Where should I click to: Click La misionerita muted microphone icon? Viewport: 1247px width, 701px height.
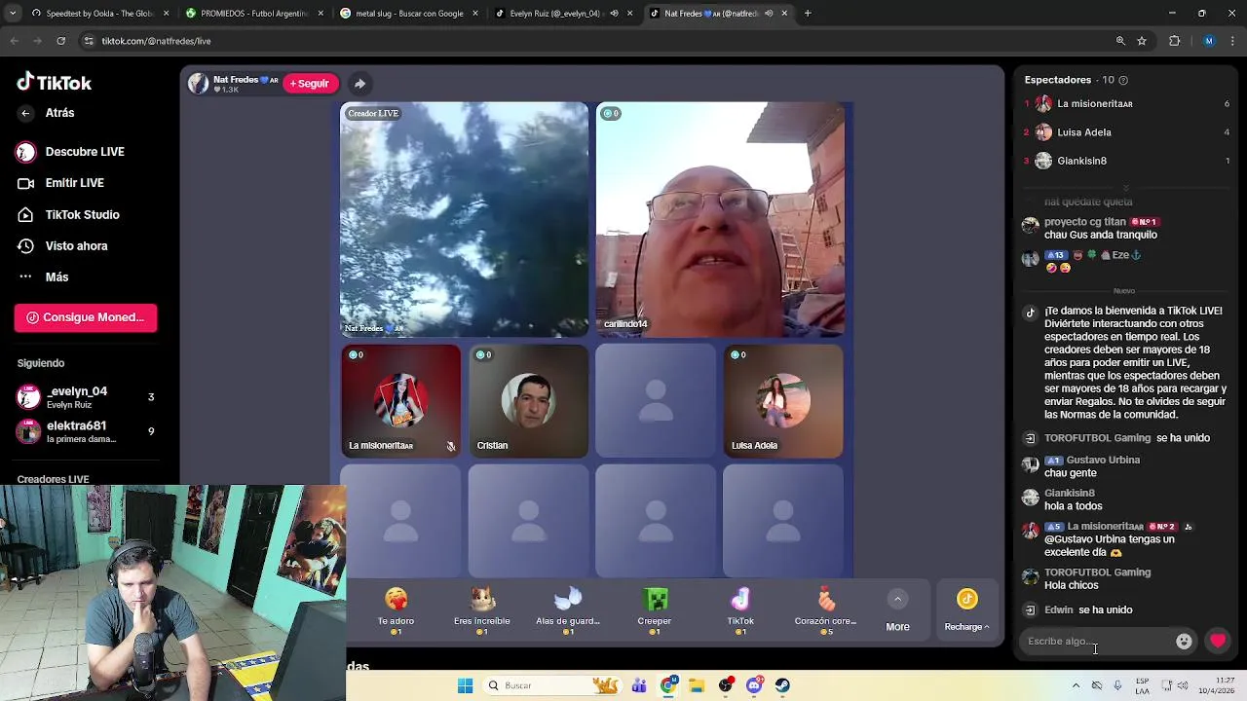click(450, 446)
